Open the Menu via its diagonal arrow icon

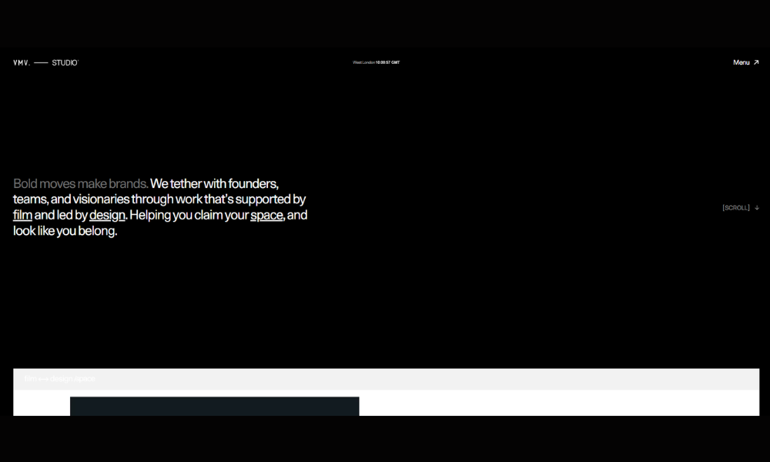coord(756,62)
